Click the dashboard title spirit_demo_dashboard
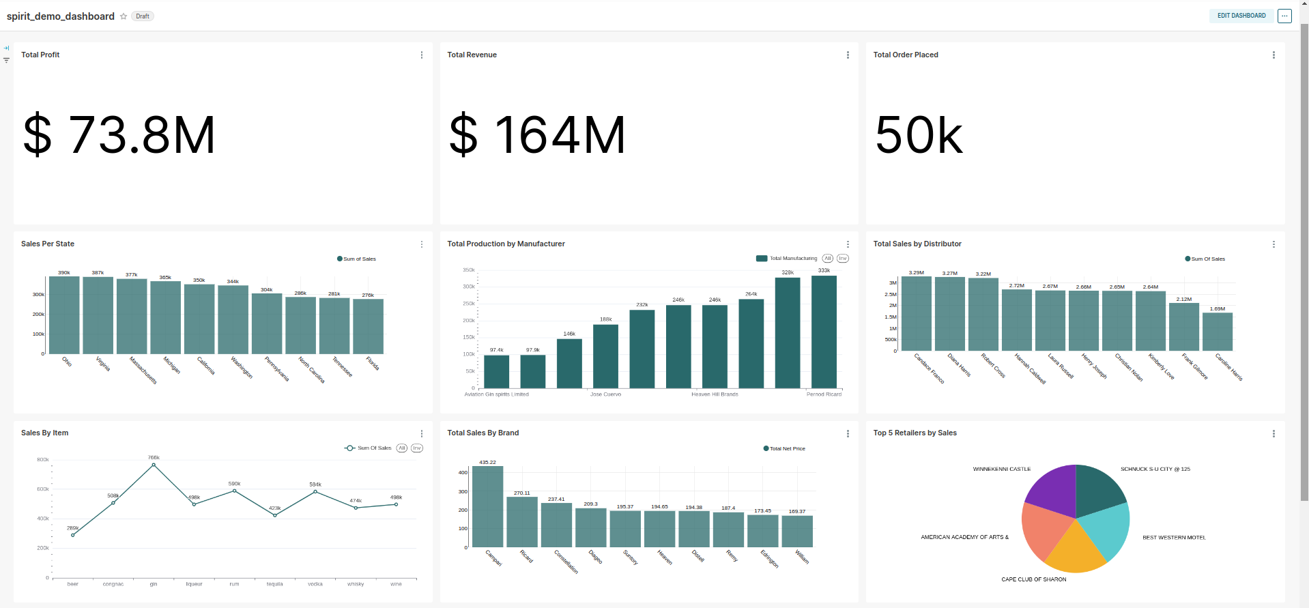 (61, 16)
